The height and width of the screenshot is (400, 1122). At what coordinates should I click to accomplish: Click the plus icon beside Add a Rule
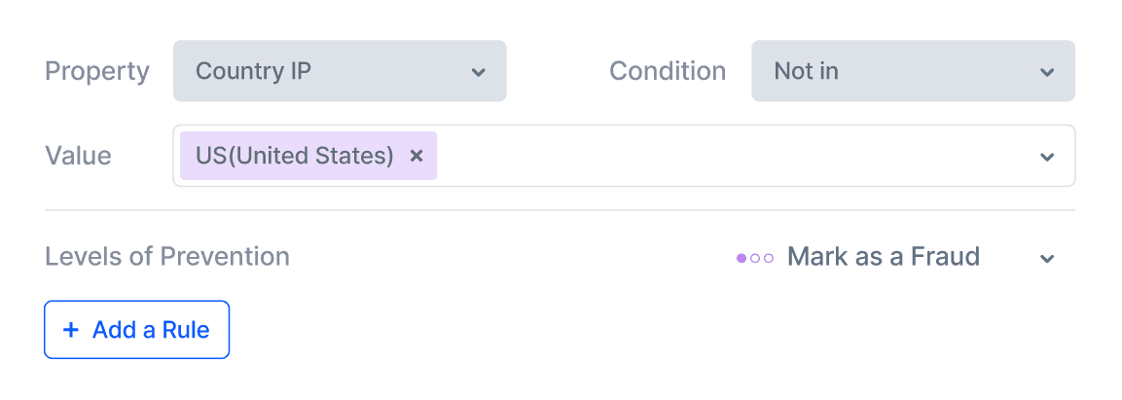tap(70, 330)
